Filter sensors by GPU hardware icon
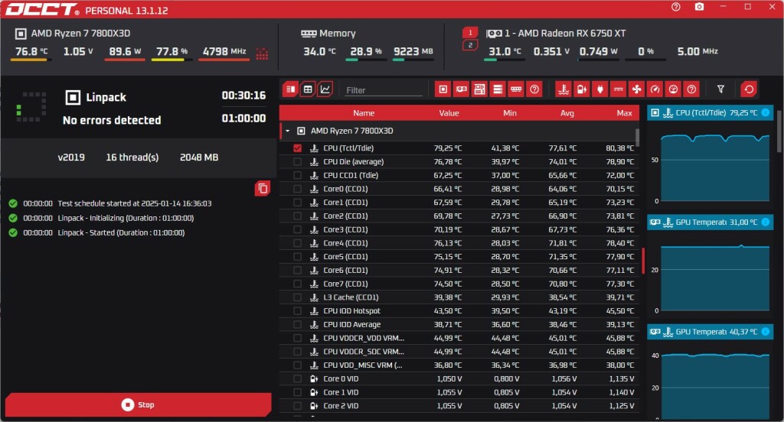This screenshot has height=422, width=784. [461, 89]
